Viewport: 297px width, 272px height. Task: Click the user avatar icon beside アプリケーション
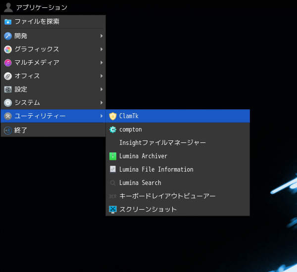tap(8, 7)
